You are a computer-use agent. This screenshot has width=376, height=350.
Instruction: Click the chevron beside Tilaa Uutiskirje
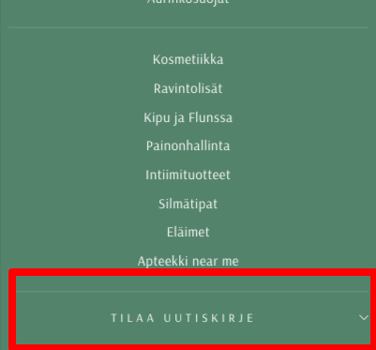(x=364, y=318)
